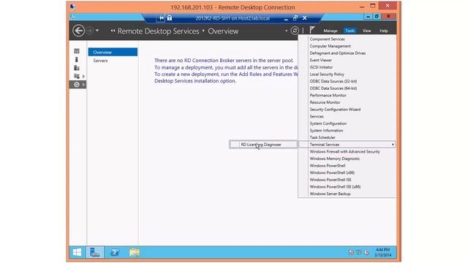Refresh the Server Manager view
Viewport: 468px width, 263px height.
click(295, 31)
